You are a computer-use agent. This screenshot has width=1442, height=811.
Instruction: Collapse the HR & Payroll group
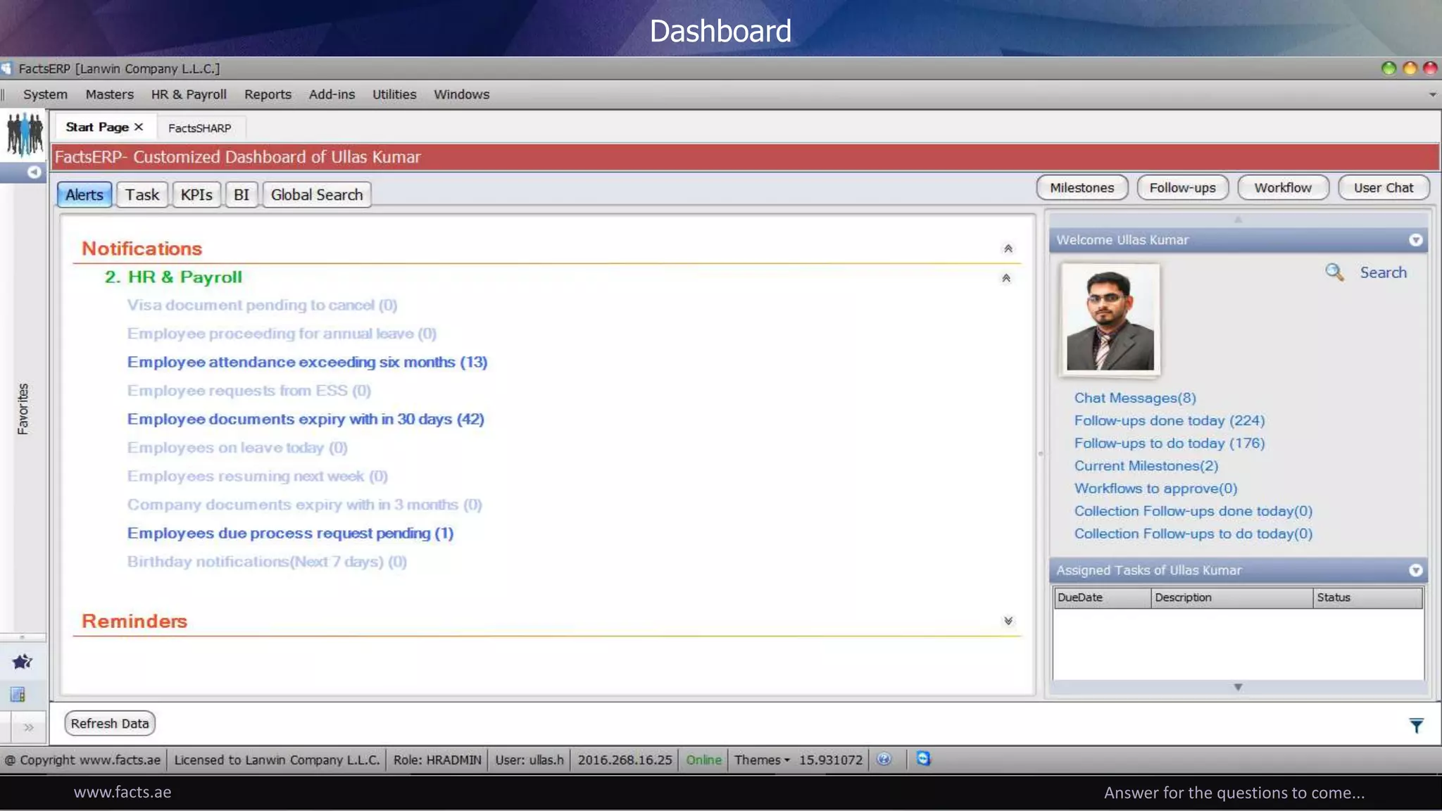(1006, 278)
